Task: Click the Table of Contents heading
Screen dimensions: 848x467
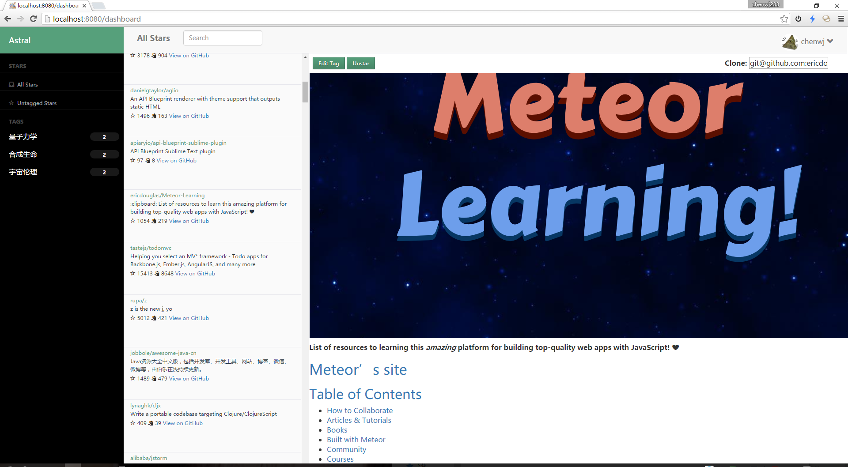Action: coord(365,394)
